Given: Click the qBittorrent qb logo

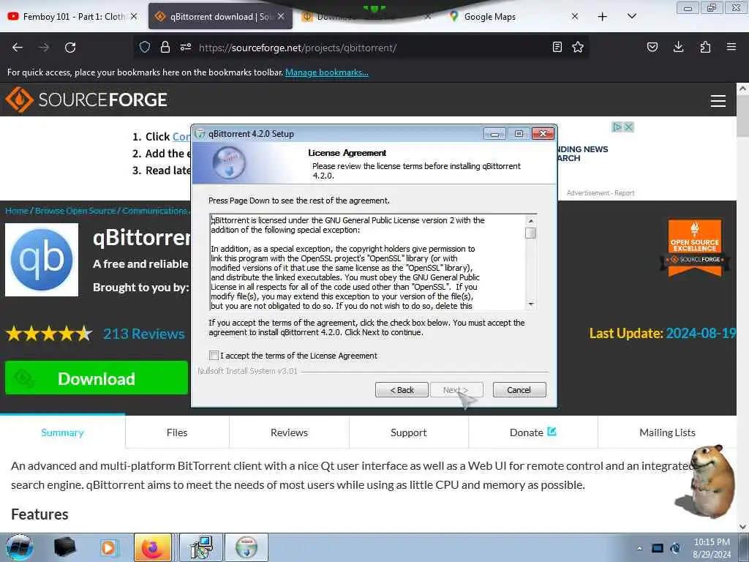Looking at the screenshot, I should pos(42,260).
